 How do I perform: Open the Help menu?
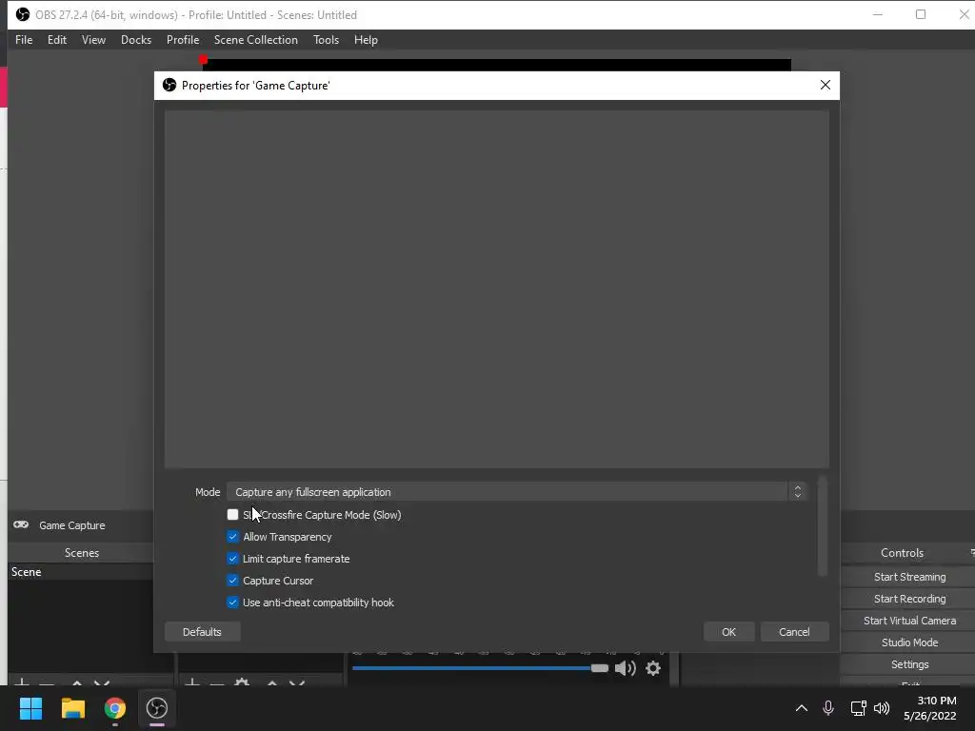tap(366, 40)
